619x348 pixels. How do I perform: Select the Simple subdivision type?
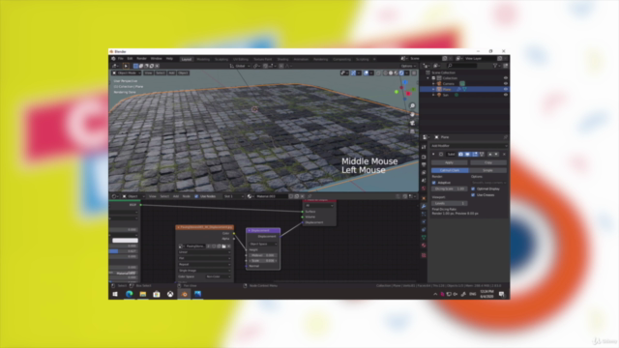pyautogui.click(x=487, y=170)
